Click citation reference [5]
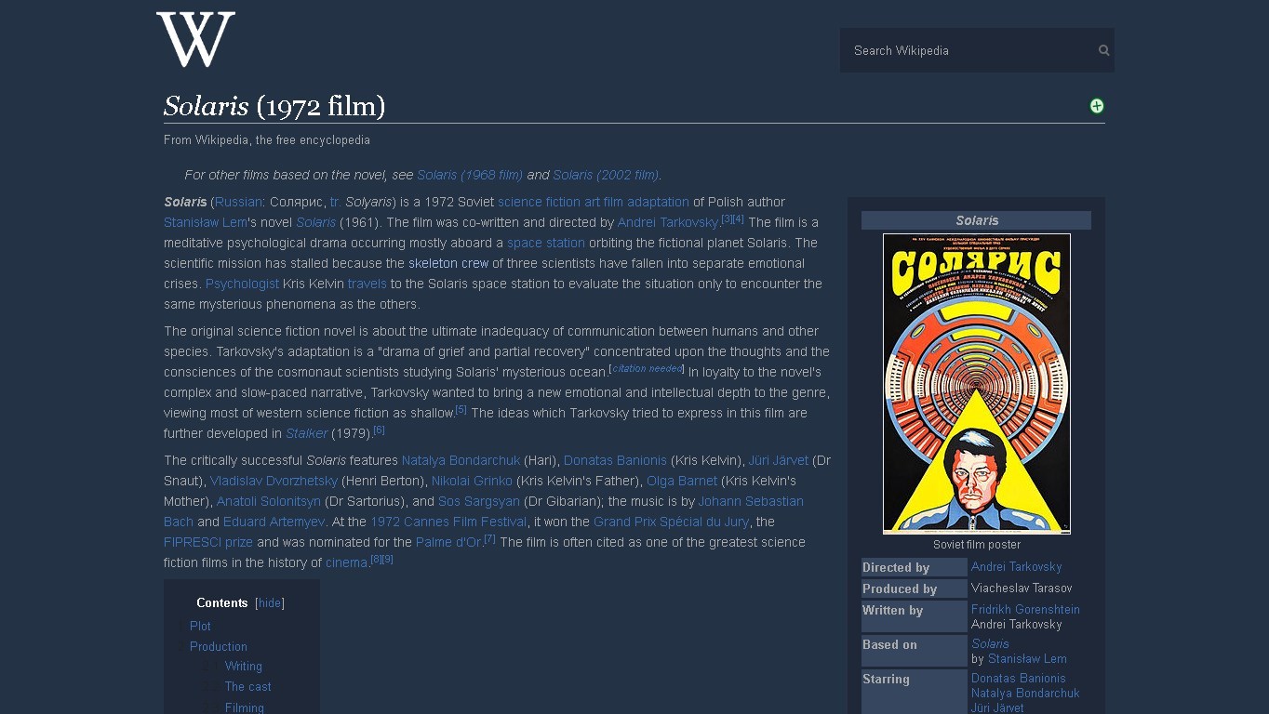 pos(461,410)
